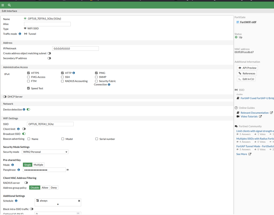Check Beacon advertising Model checkbox
The width and height of the screenshot is (274, 215).
click(63, 139)
